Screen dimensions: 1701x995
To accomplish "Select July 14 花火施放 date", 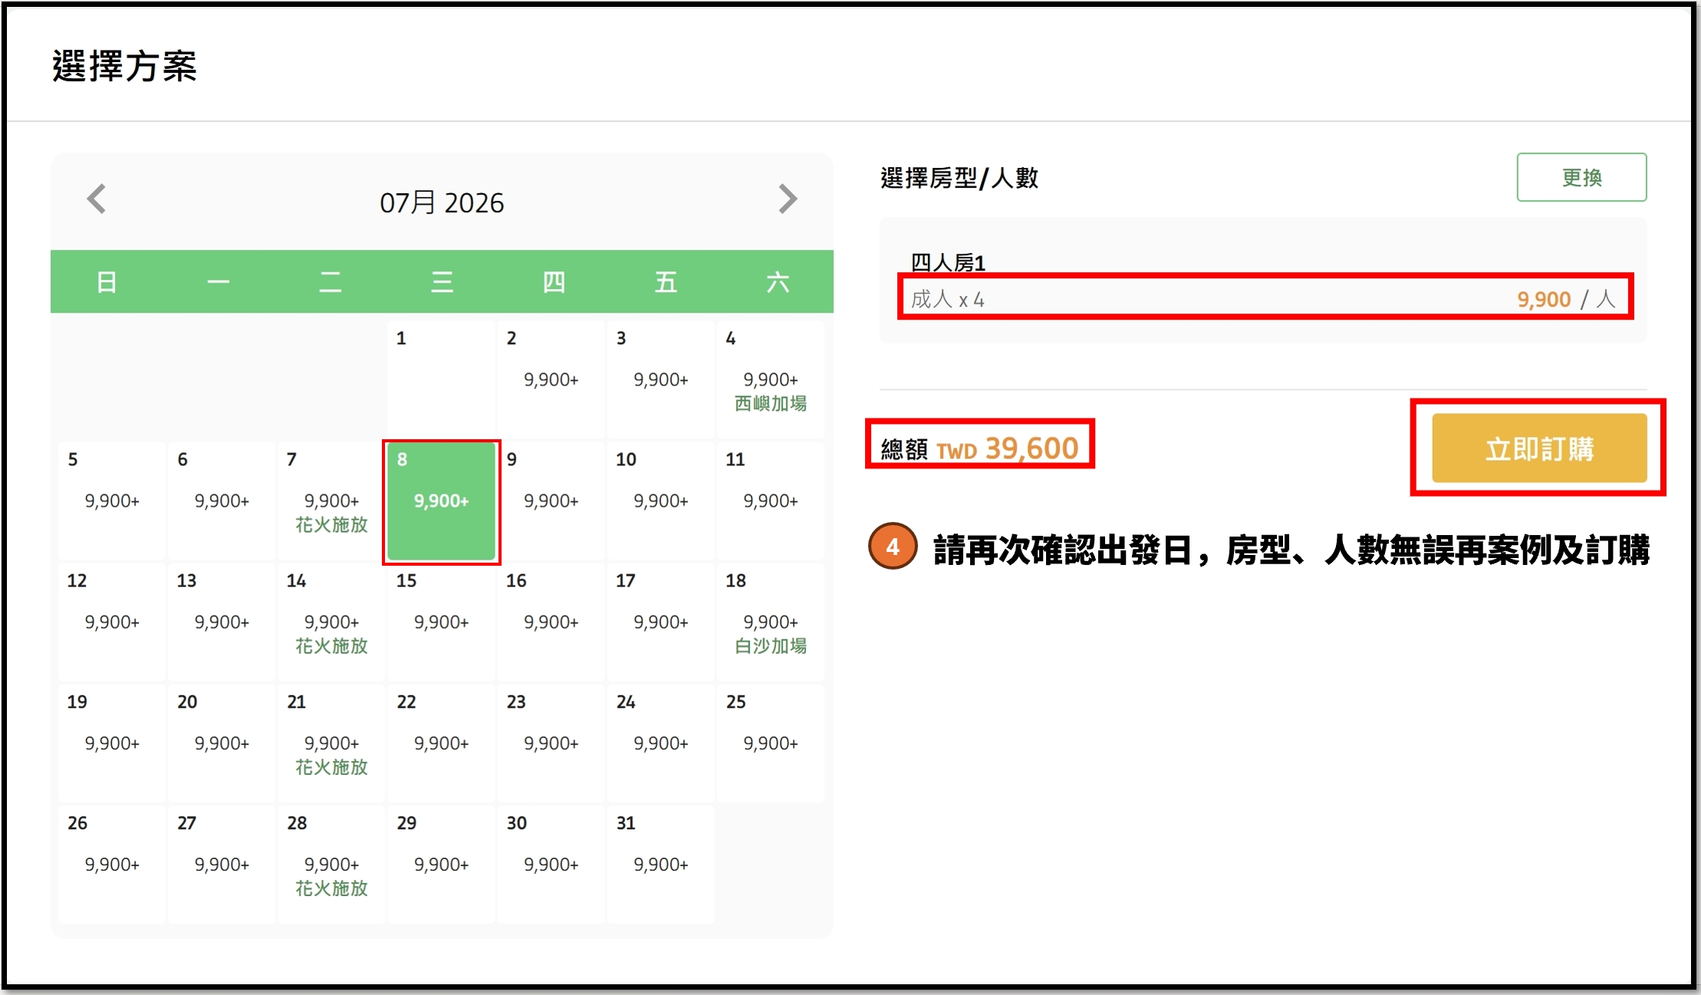I will point(331,621).
